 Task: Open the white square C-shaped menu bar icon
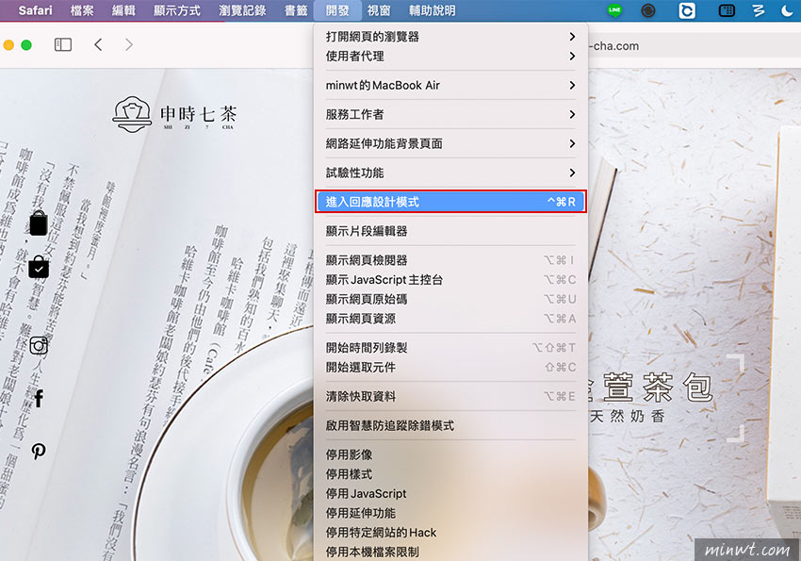click(687, 10)
